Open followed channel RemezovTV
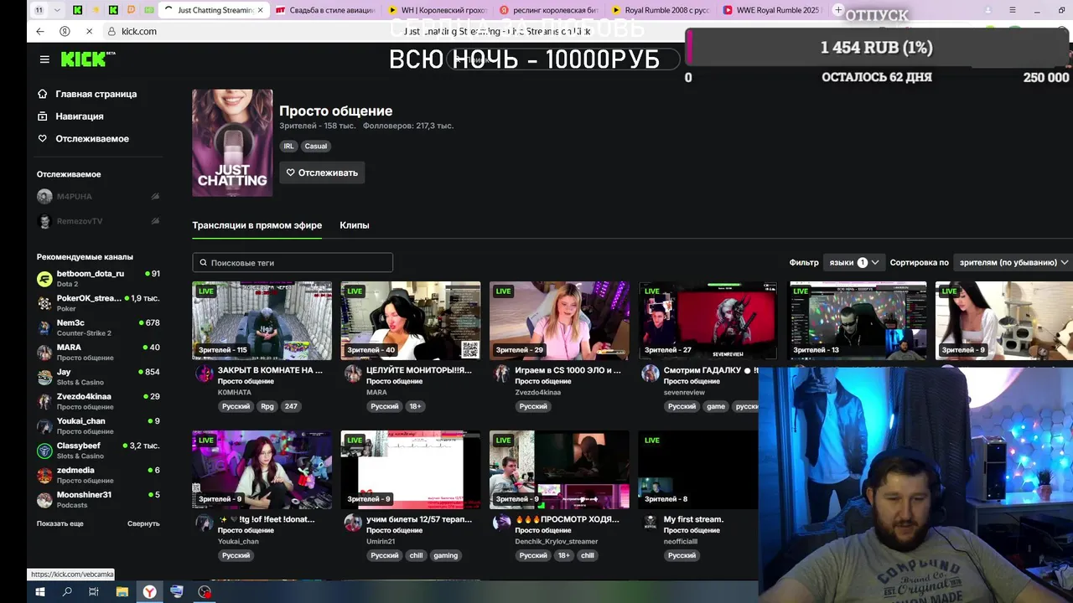Image resolution: width=1073 pixels, height=603 pixels. [x=99, y=221]
